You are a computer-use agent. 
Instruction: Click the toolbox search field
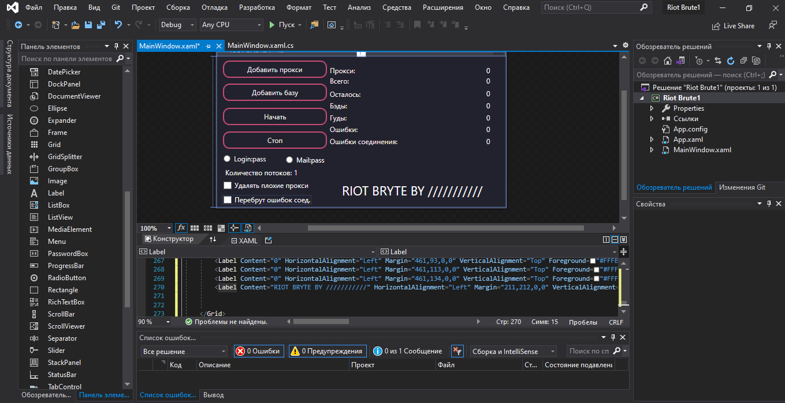(x=67, y=59)
